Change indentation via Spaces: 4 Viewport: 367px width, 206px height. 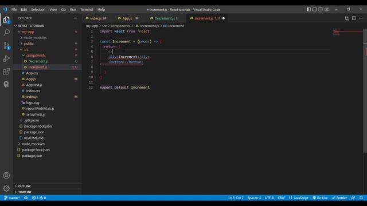coord(254,198)
